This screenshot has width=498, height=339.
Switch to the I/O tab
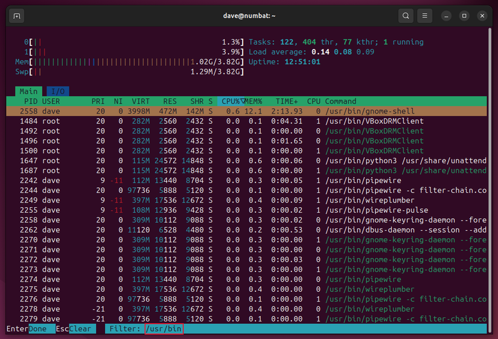[x=57, y=91]
